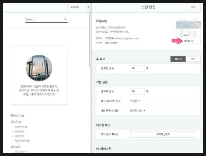Click the preview pane vertical scrollbar
206x156 pixels.
coord(89,40)
